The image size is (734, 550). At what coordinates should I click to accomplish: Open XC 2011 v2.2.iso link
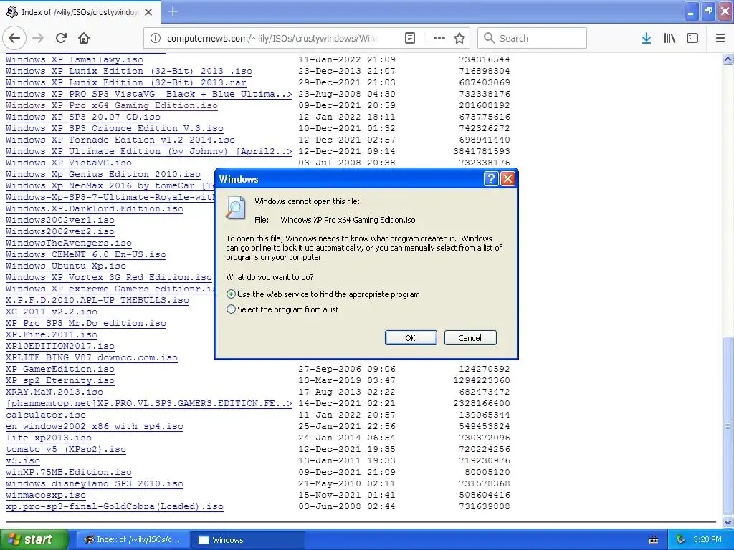click(52, 312)
